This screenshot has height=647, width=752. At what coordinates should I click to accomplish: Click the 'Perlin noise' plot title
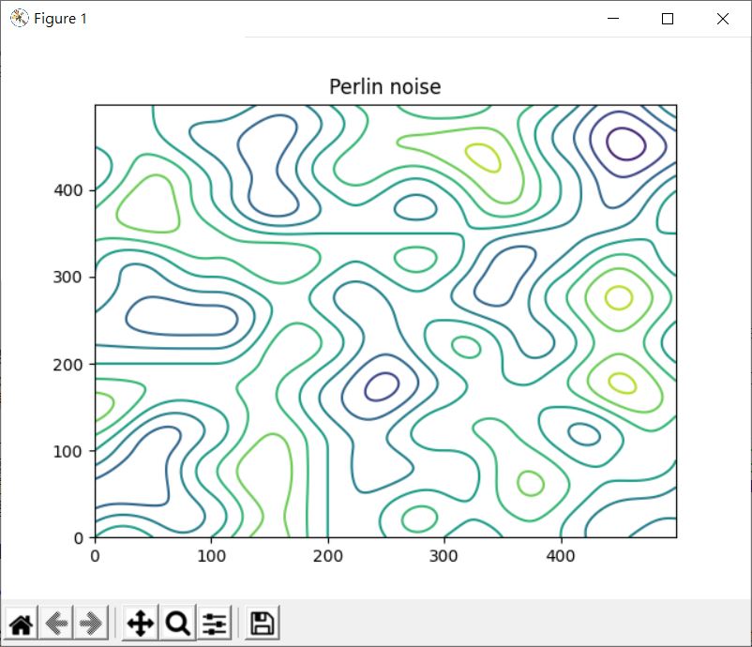(x=385, y=87)
